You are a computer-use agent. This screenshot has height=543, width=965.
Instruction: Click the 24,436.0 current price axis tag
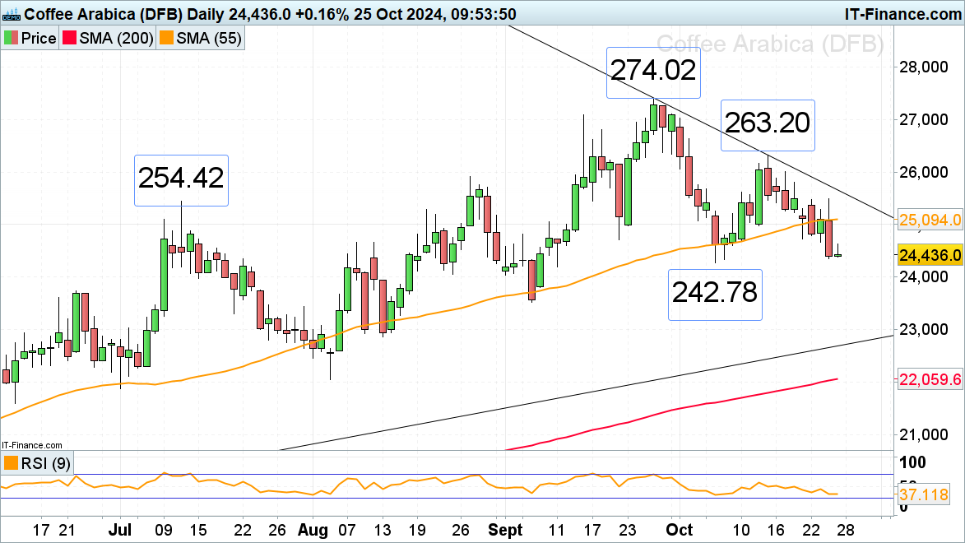tap(930, 256)
